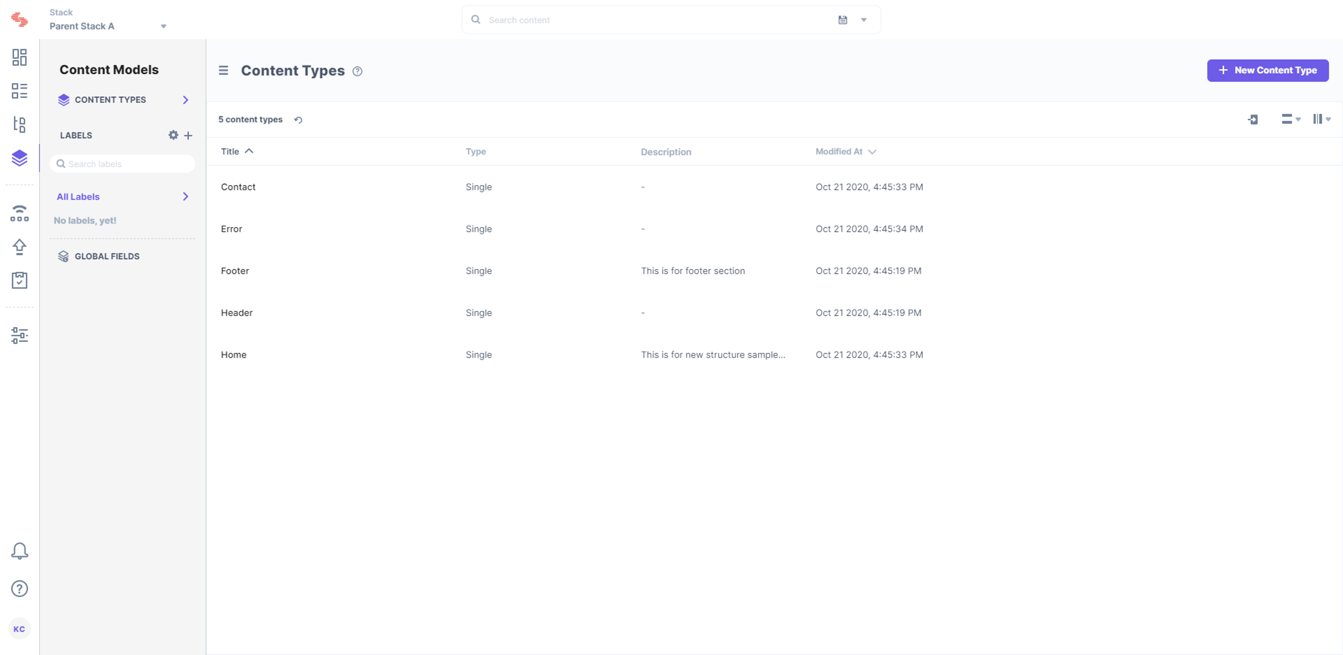The width and height of the screenshot is (1343, 655).
Task: Click 'This is for footer section' description
Action: coord(692,271)
